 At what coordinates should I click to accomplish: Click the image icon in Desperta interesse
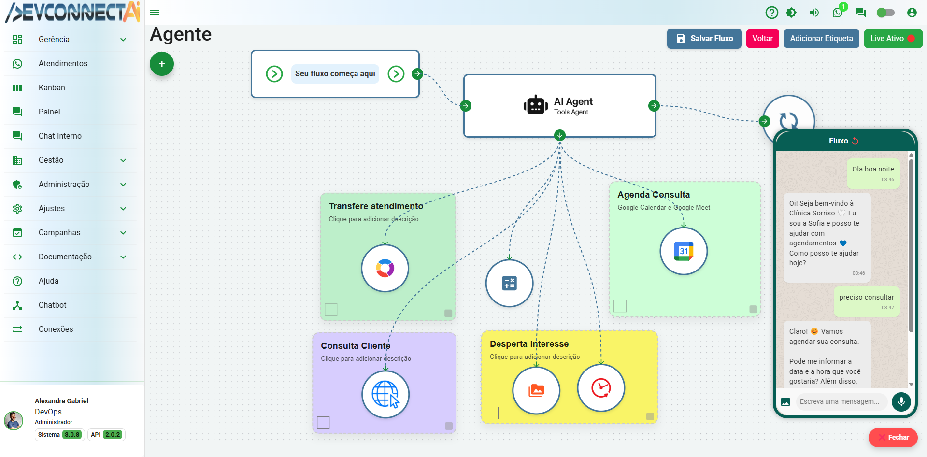[x=536, y=390]
